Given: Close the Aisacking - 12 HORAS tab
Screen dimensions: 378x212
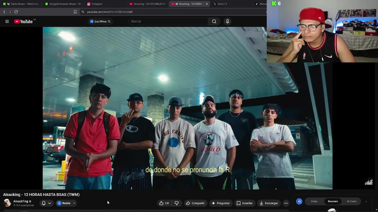Looking at the screenshot, I should [207, 4].
